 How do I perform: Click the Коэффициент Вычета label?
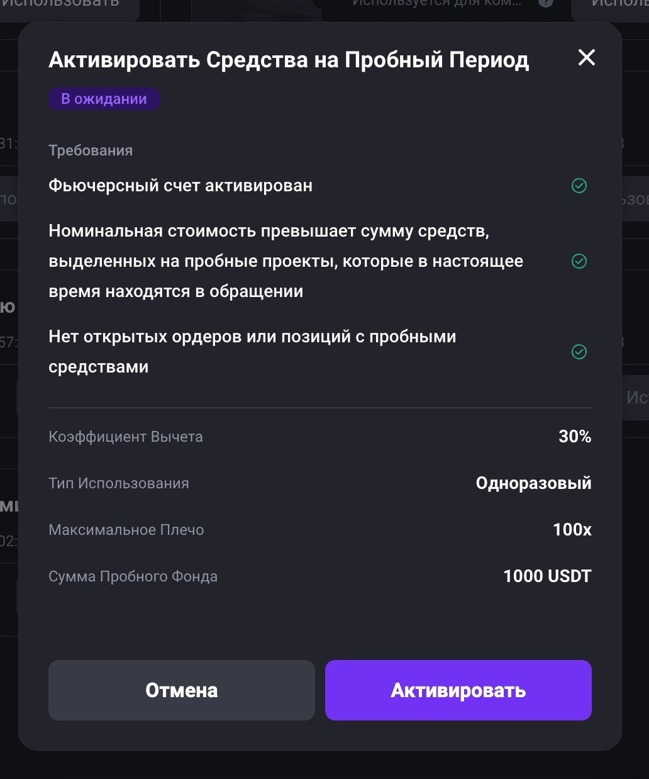[x=126, y=437]
